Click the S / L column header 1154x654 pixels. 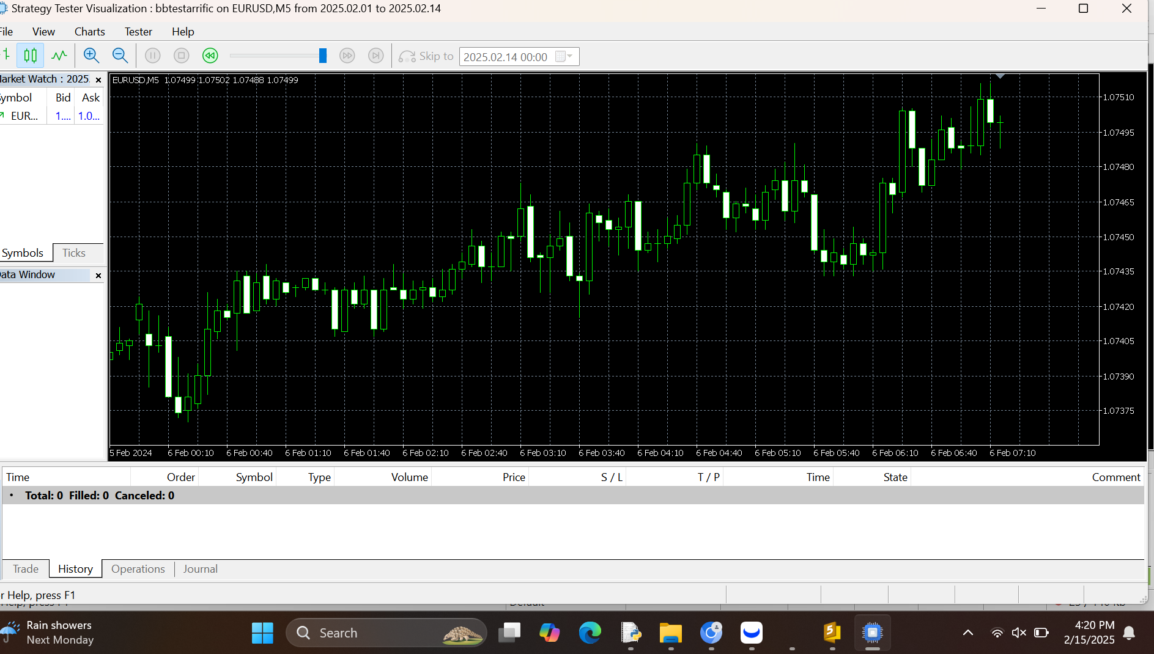click(577, 477)
